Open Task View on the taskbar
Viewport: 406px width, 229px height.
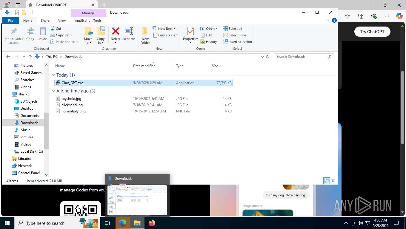click(x=107, y=223)
